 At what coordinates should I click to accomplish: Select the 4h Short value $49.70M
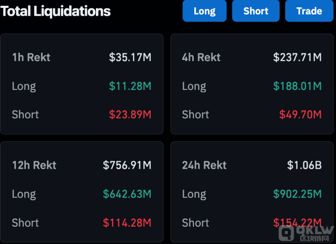(300, 115)
